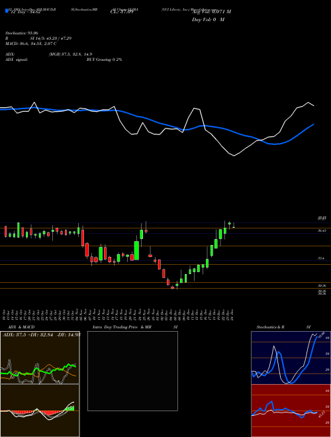Click the blue 12 Day SMA legend square
Screen dimensions: 331x437
click(x=7, y=11)
